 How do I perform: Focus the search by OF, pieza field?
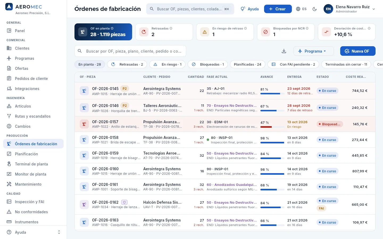coord(130,51)
